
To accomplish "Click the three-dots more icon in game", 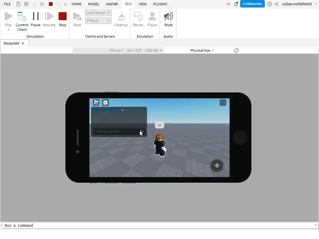I will click(x=223, y=103).
